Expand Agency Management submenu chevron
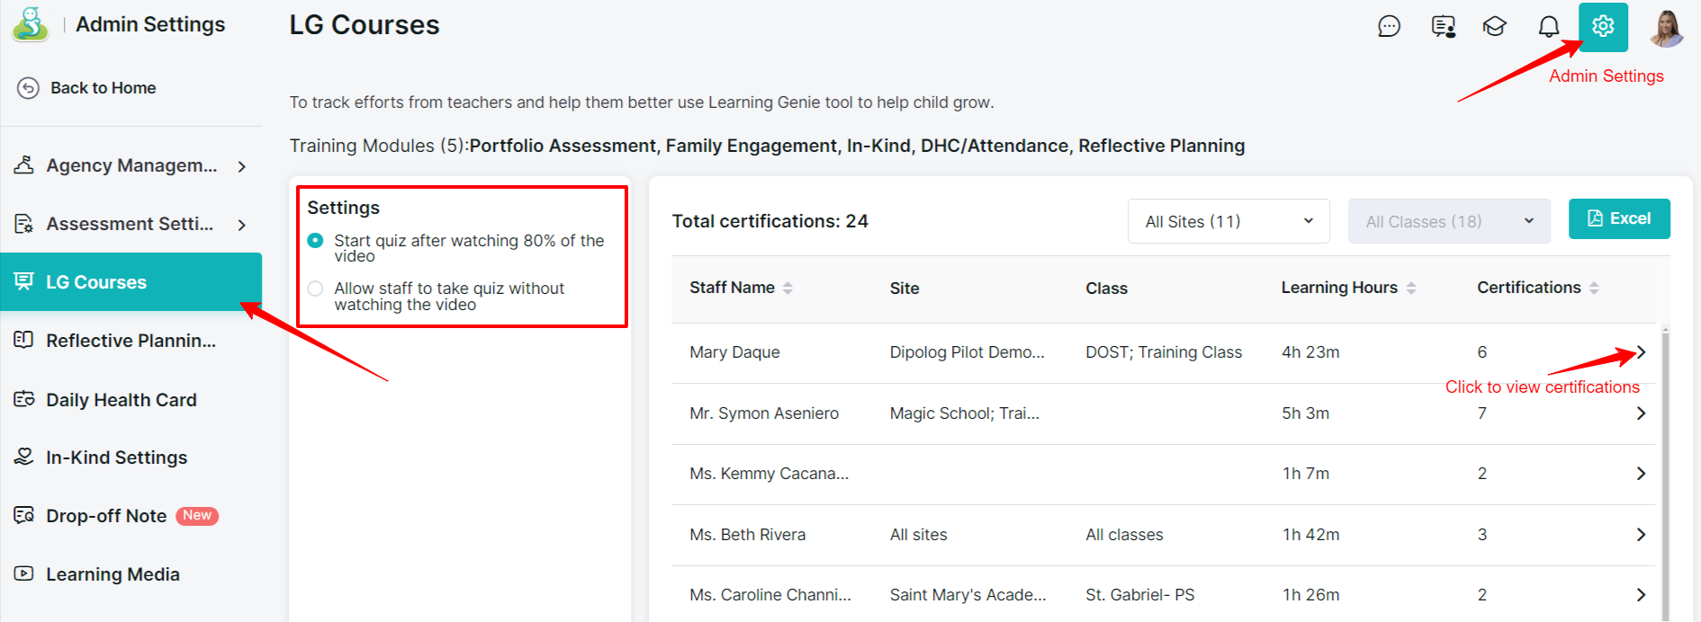1701x622 pixels. click(241, 166)
